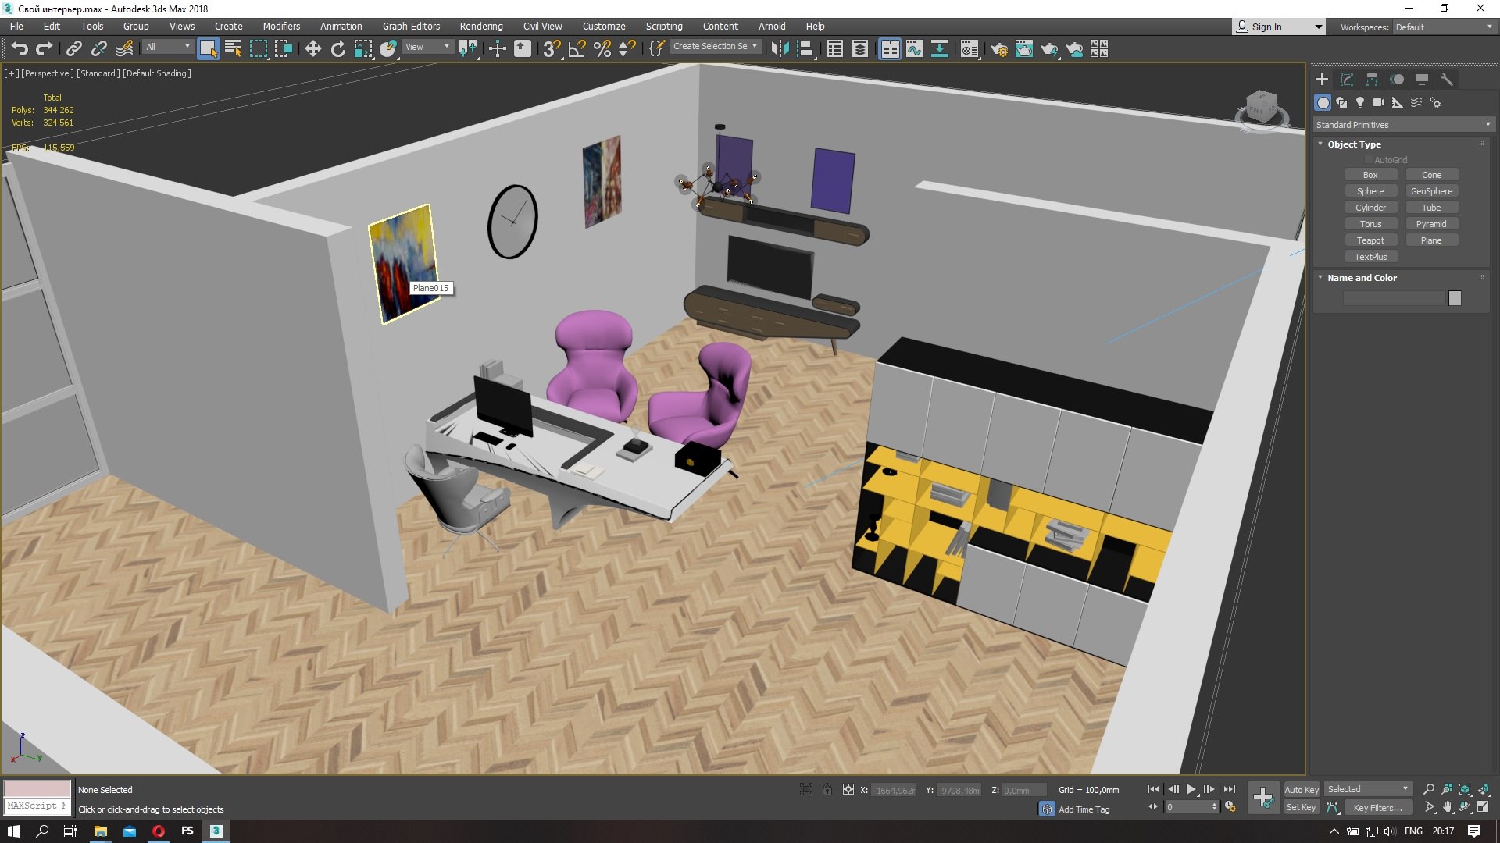Open the Workspaces Default dropdown
Image resolution: width=1500 pixels, height=843 pixels.
tap(1444, 27)
